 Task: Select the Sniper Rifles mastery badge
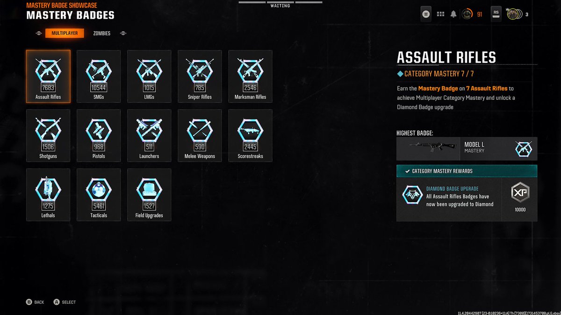(200, 77)
